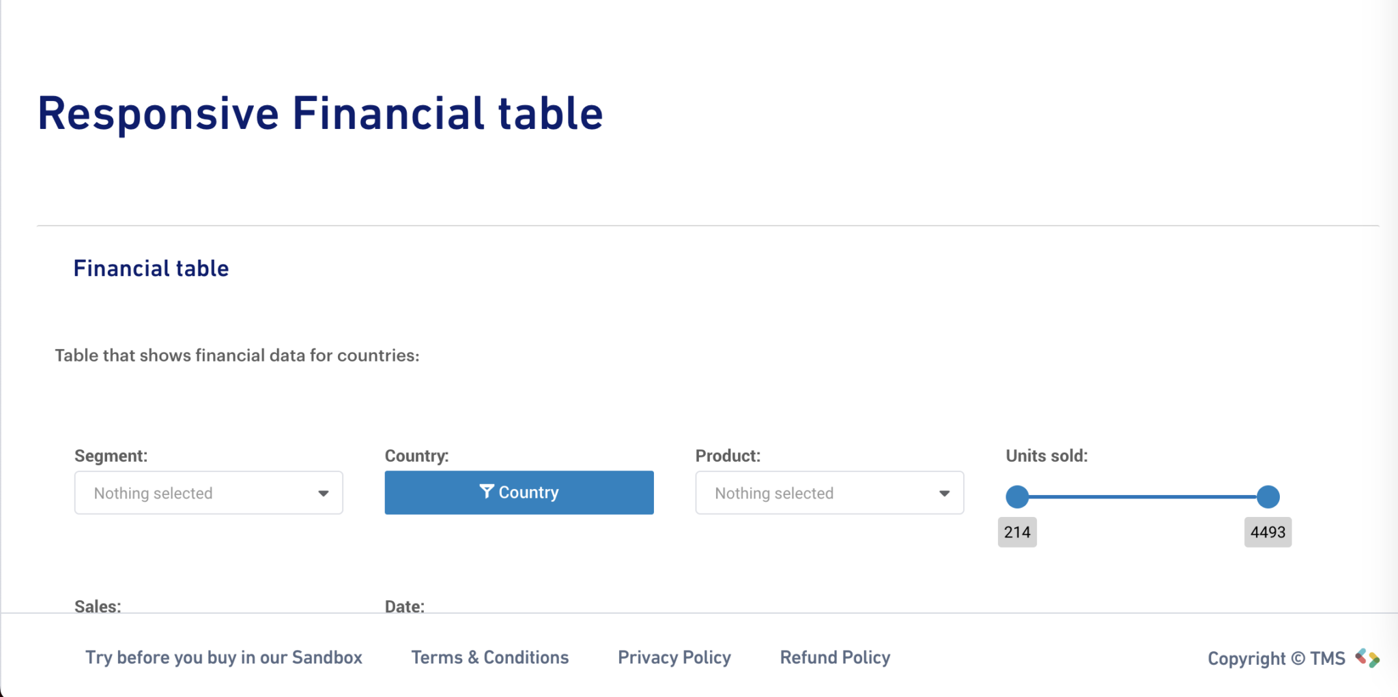Open the 'Try before you buy in our Sandbox' link
The width and height of the screenshot is (1398, 697).
tap(224, 657)
